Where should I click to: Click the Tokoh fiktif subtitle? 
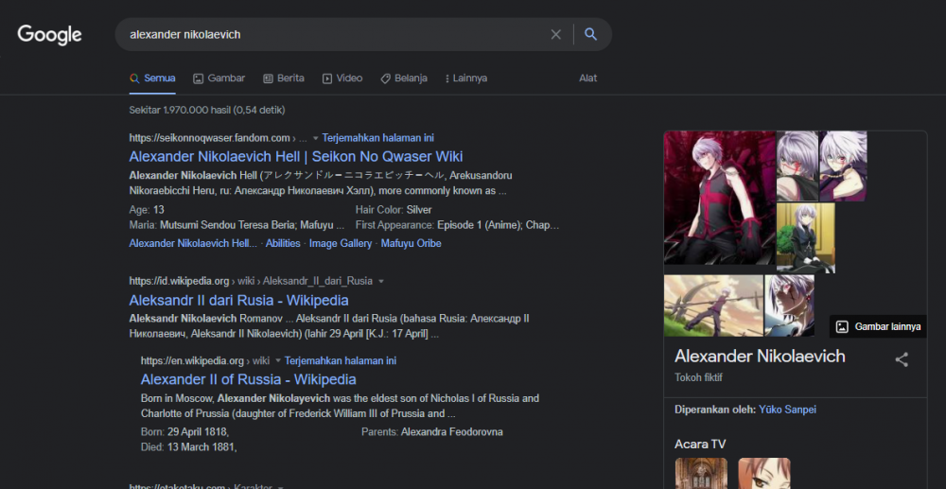point(698,377)
